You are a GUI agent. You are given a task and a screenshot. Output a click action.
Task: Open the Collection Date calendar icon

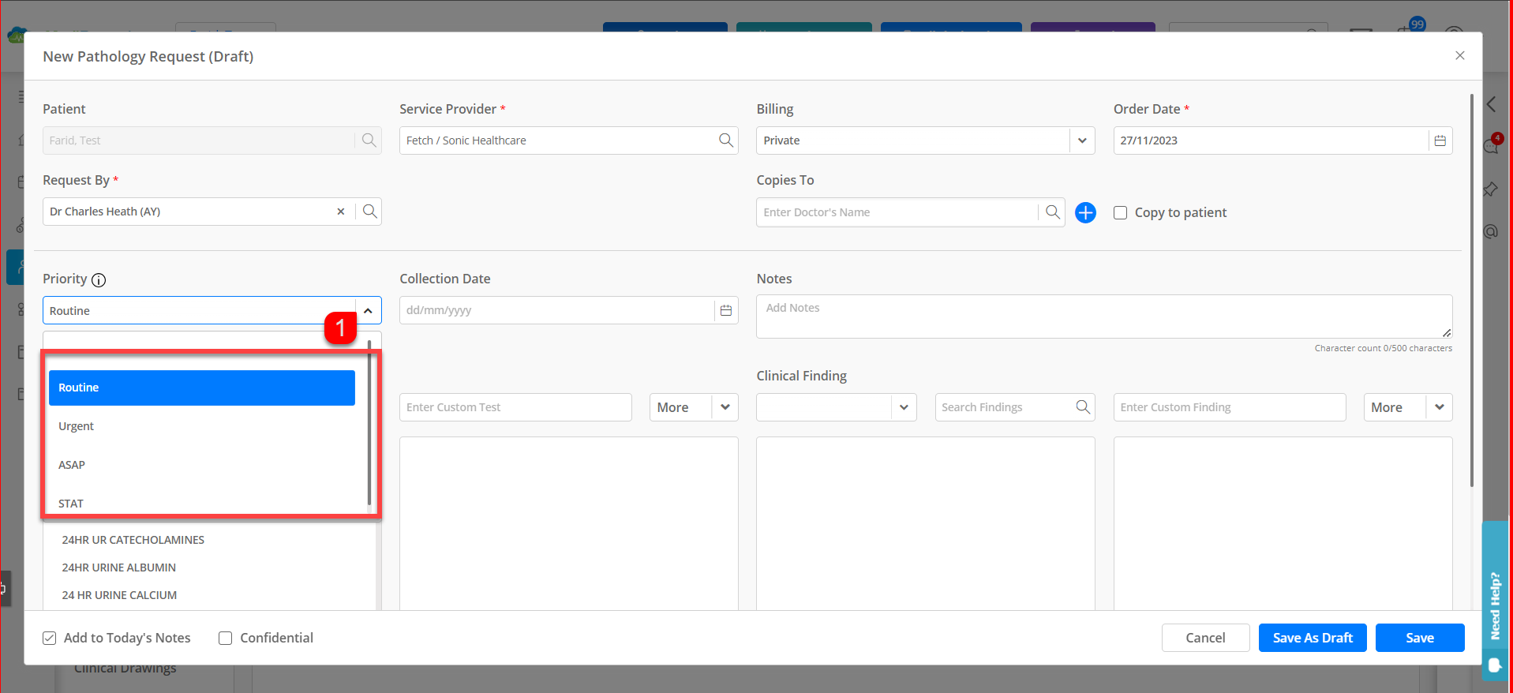726,310
